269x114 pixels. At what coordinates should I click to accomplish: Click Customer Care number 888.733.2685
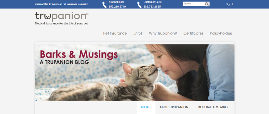[x=152, y=7]
